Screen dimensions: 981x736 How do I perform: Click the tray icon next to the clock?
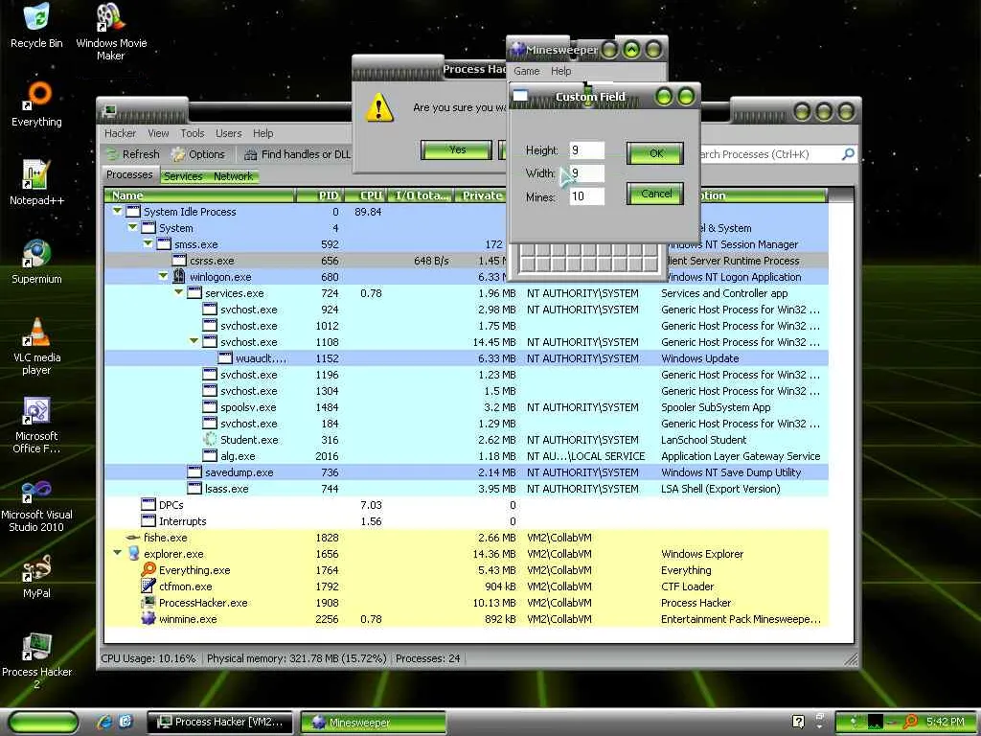[910, 722]
